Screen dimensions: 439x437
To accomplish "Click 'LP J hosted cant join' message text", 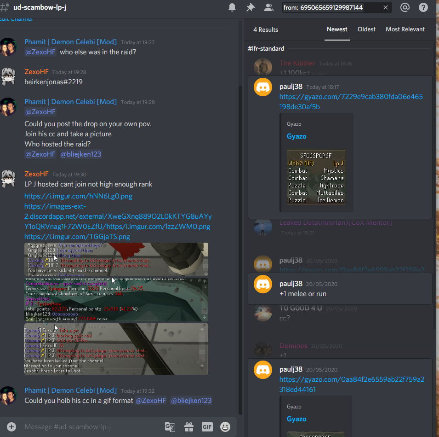I will click(88, 184).
